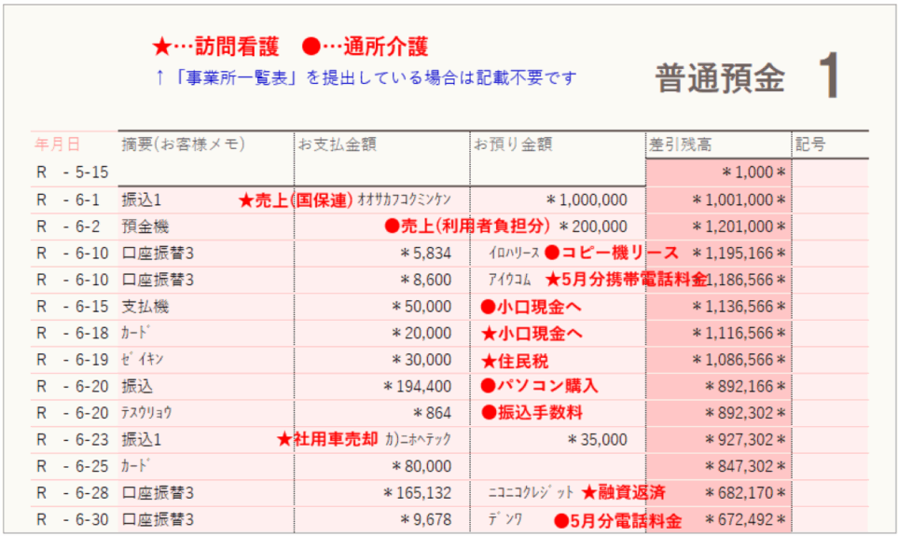The width and height of the screenshot is (898, 536).
Task: Click deposit amount ＊200,000
Action: point(593,227)
